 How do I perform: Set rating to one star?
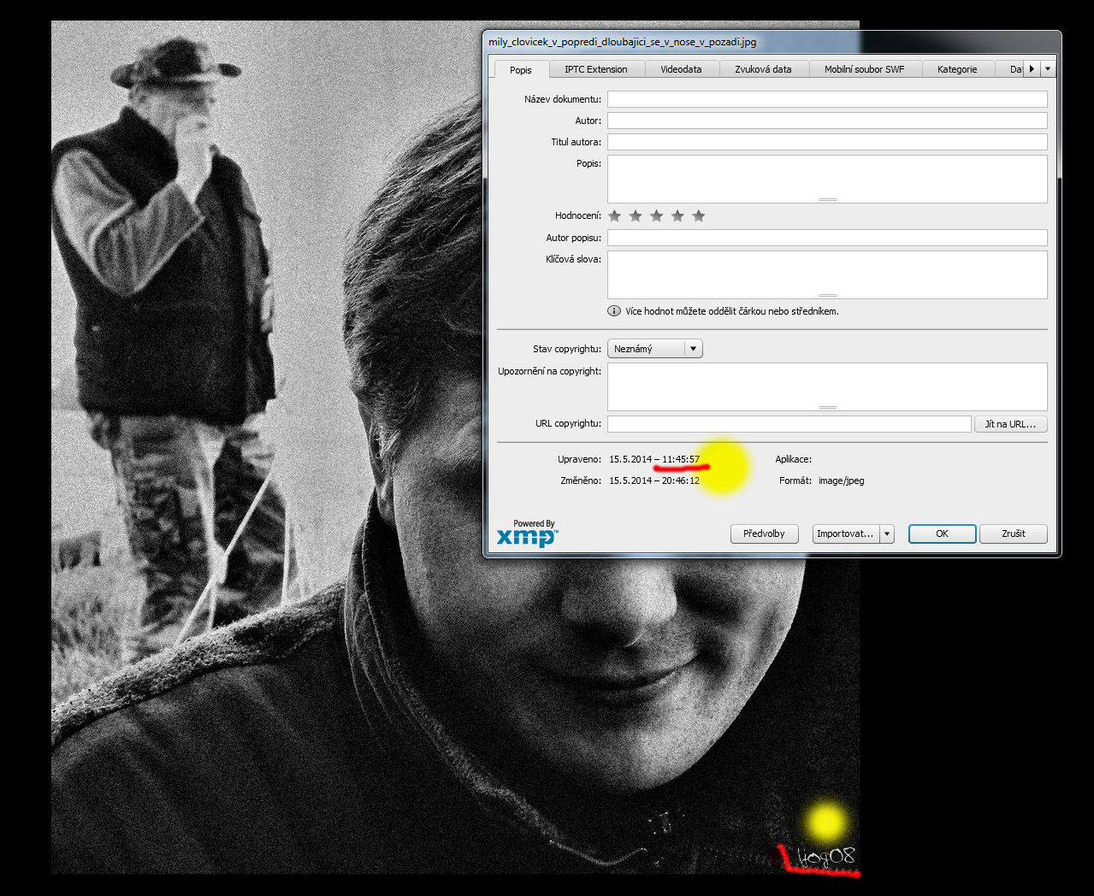[614, 216]
